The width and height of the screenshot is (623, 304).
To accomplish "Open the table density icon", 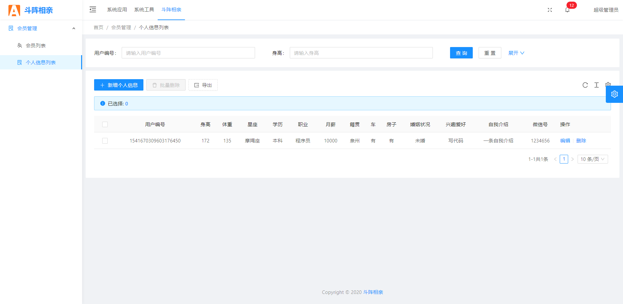I will [596, 85].
